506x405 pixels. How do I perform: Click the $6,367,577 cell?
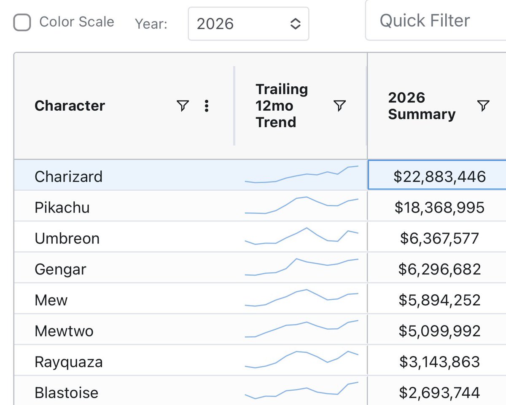pos(437,237)
